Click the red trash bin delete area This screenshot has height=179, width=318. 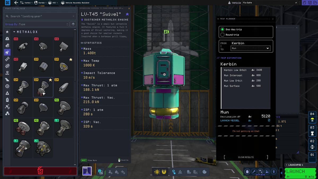pyautogui.click(x=40, y=171)
